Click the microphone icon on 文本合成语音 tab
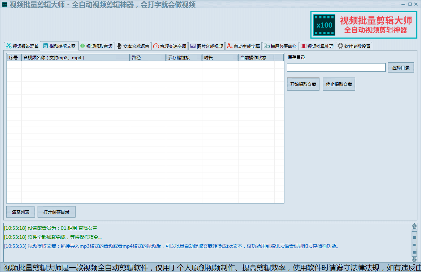421x272 pixels. point(119,46)
